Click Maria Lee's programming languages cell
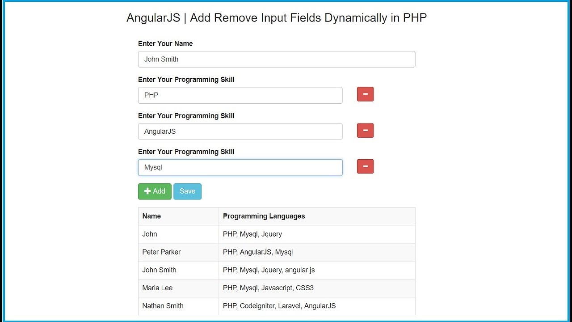 268,288
